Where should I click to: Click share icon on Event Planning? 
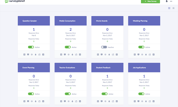39,101
